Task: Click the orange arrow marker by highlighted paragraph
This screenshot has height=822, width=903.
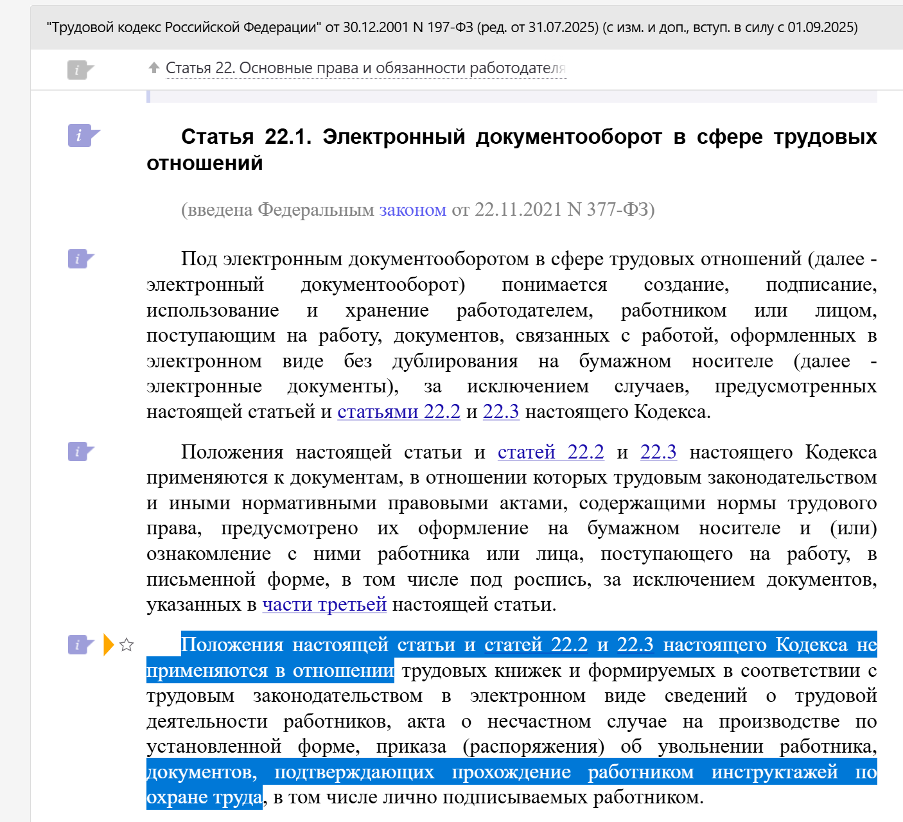Action: [108, 645]
